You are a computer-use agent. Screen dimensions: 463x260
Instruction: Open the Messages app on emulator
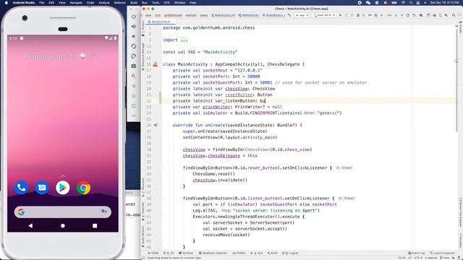coord(42,188)
